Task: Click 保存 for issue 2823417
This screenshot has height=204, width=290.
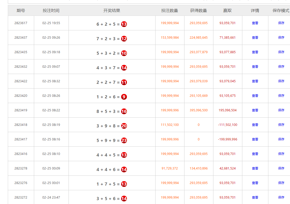Action: 281,139
